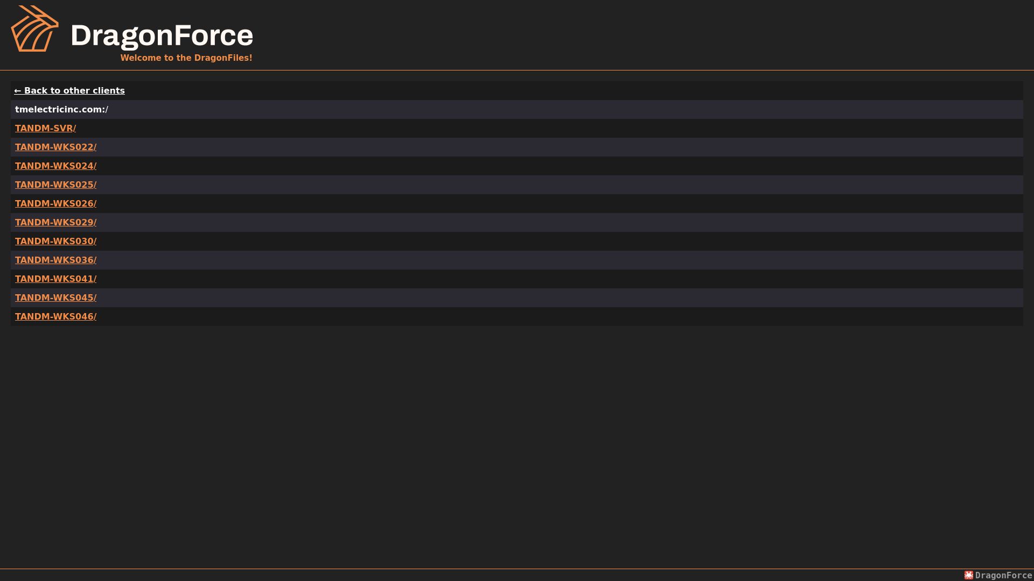The height and width of the screenshot is (581, 1034).
Task: Open the TANDM-WKS029/ folder link
Action: coord(55,223)
